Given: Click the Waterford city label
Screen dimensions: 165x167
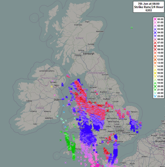Looking at the screenshot, I should pos(49,118).
